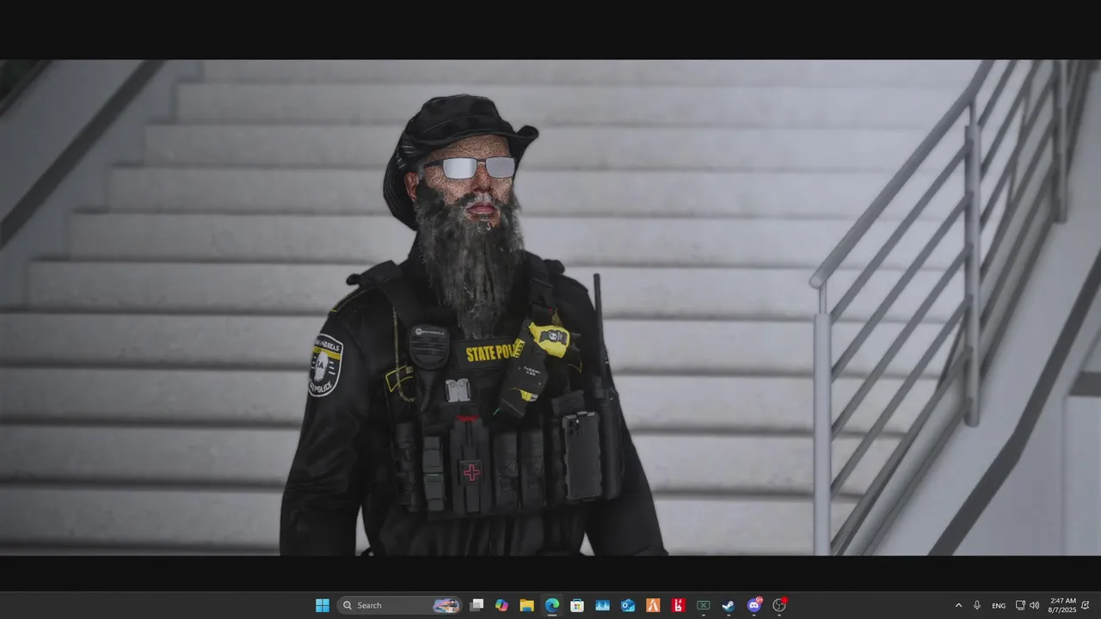The height and width of the screenshot is (619, 1101).
Task: Open the round app icon with red dot
Action: (x=779, y=605)
